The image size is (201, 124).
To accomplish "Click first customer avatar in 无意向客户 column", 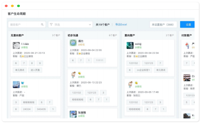I will pos(16,45).
